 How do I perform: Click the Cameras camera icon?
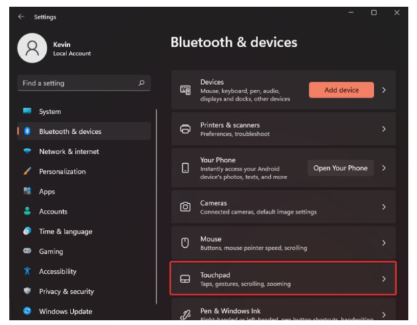[x=186, y=207]
